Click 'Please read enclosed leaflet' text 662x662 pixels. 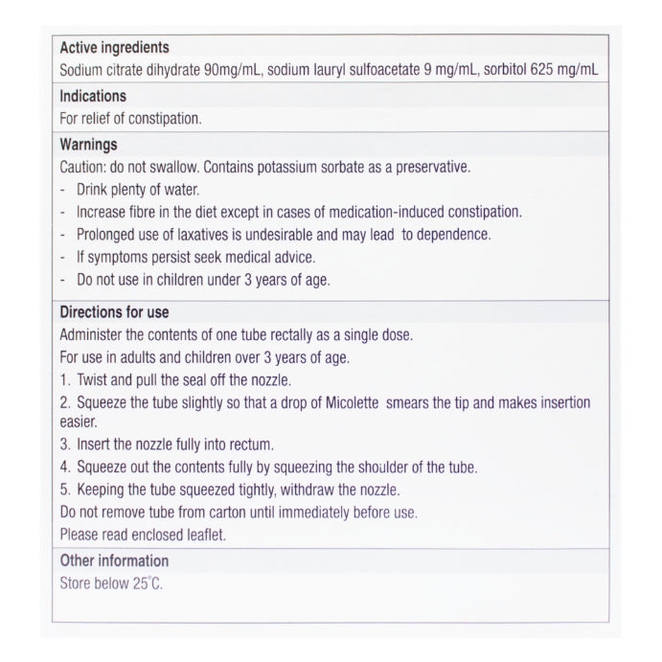(141, 534)
